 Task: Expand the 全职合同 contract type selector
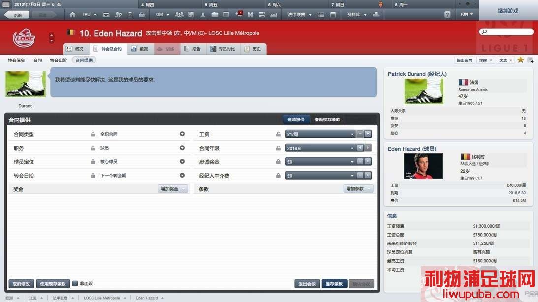point(182,134)
